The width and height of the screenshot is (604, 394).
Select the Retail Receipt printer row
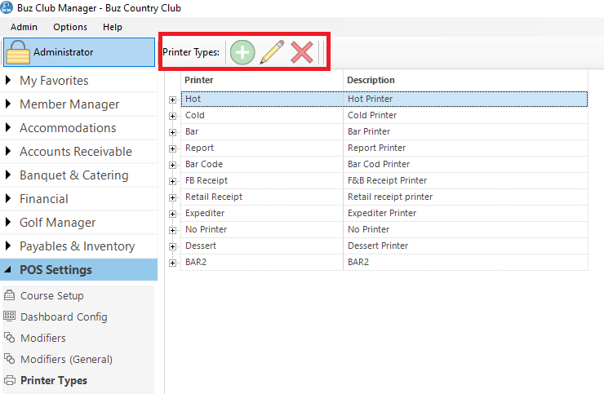click(214, 197)
